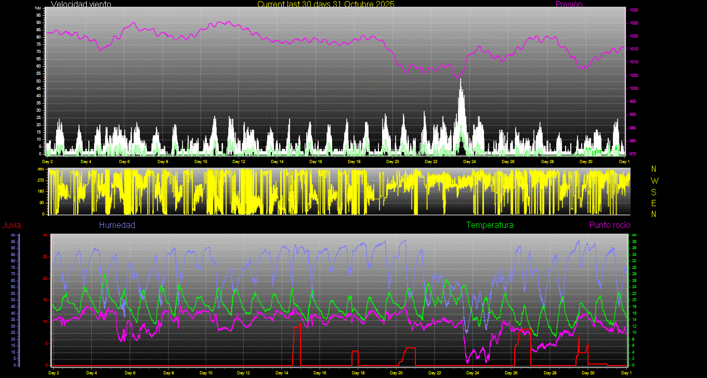Select the Humedad legend label
This screenshot has width=707, height=378.
(x=117, y=225)
